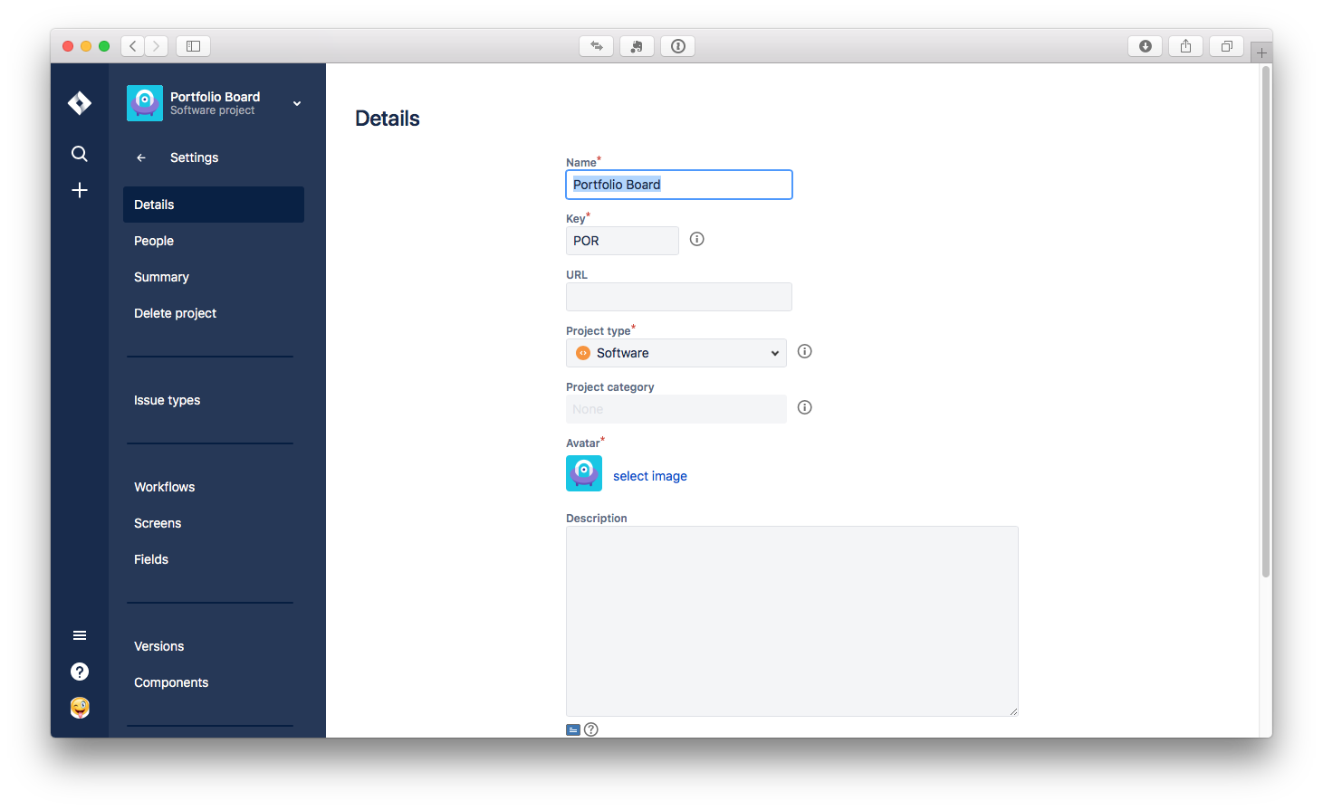Viewport: 1323px width, 810px height.
Task: Click the info icon beside the Key field
Action: (x=696, y=239)
